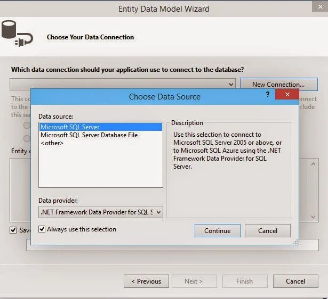The height and width of the screenshot is (299, 328).
Task: Click scroll down arrow in wizard text box
Action: [x=313, y=217]
